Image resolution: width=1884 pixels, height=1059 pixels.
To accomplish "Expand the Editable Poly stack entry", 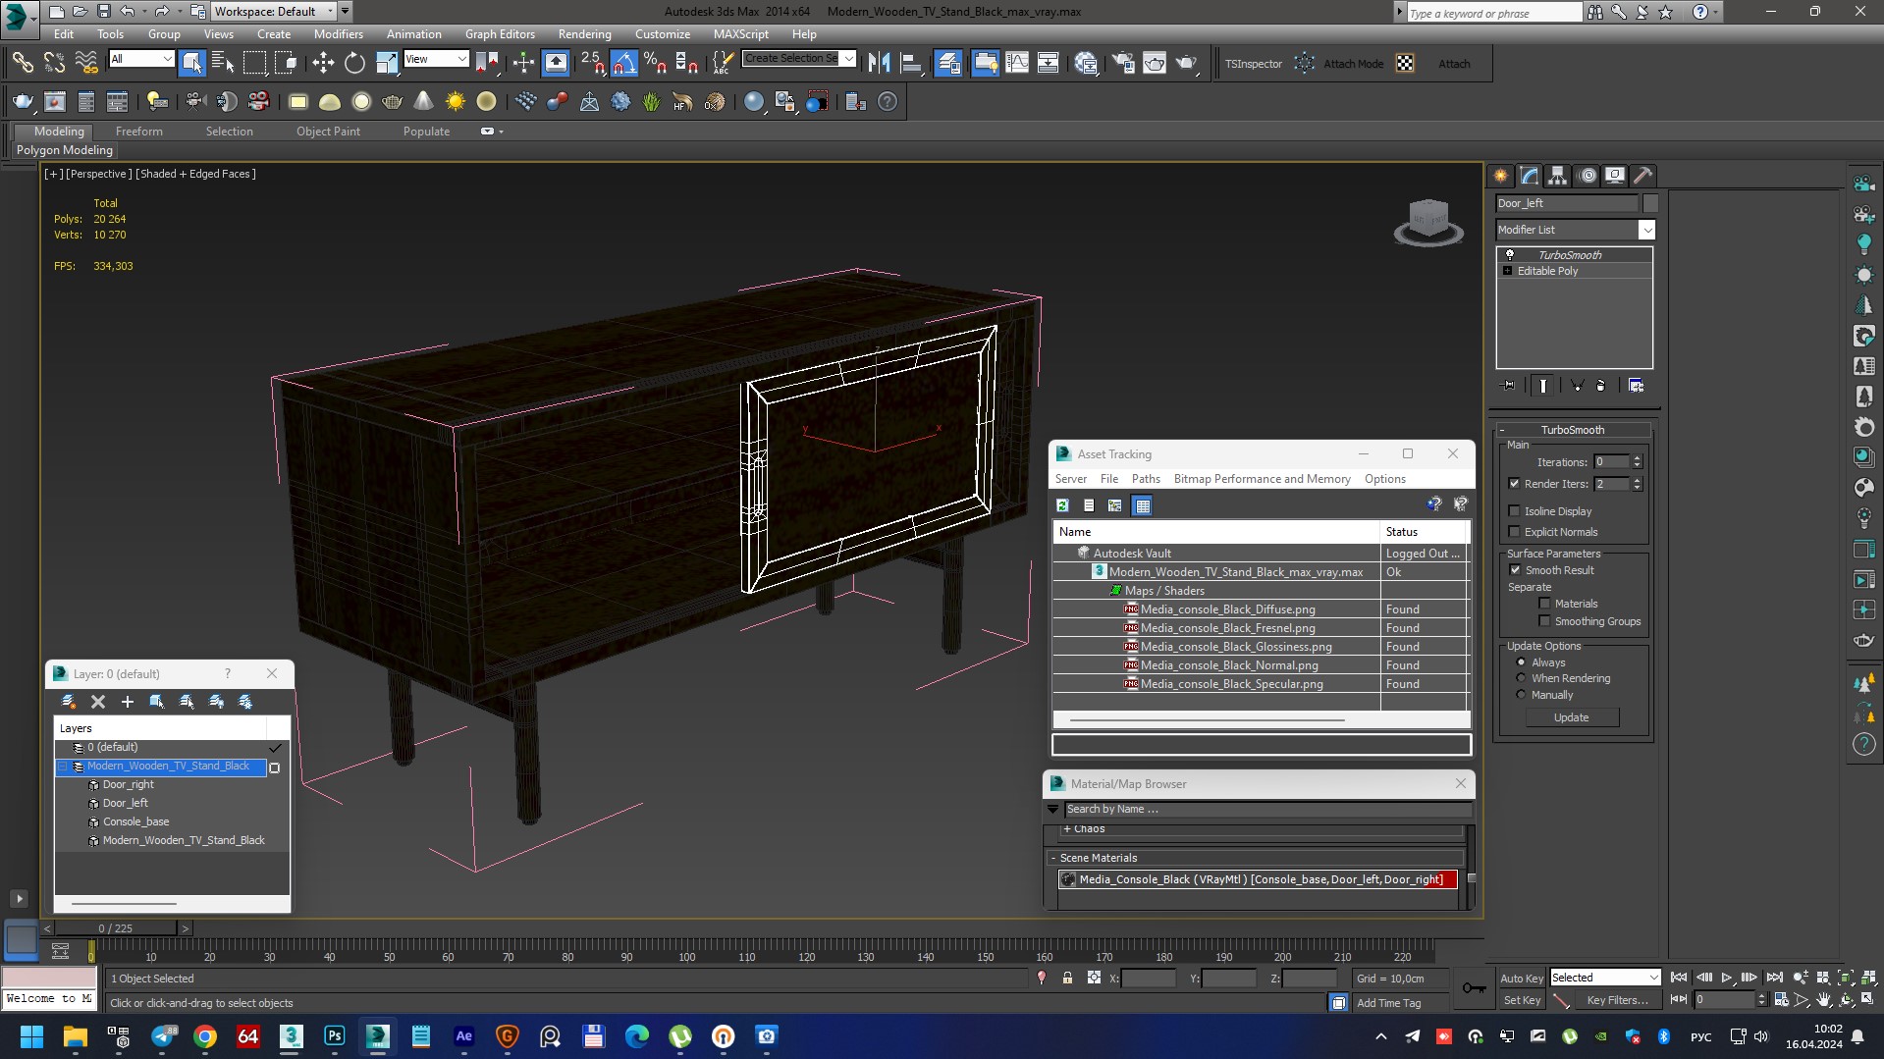I will [x=1507, y=271].
